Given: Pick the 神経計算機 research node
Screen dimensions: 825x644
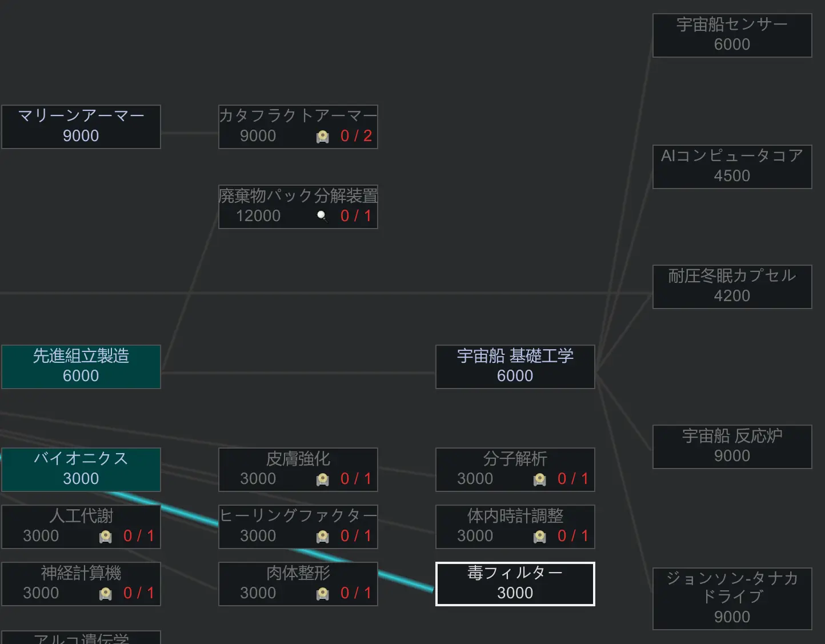Looking at the screenshot, I should [81, 584].
